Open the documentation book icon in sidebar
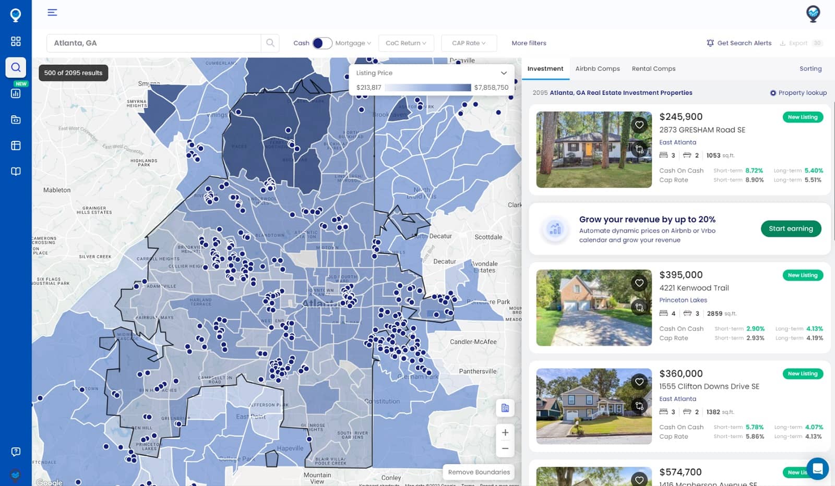The height and width of the screenshot is (486, 835). tap(16, 172)
